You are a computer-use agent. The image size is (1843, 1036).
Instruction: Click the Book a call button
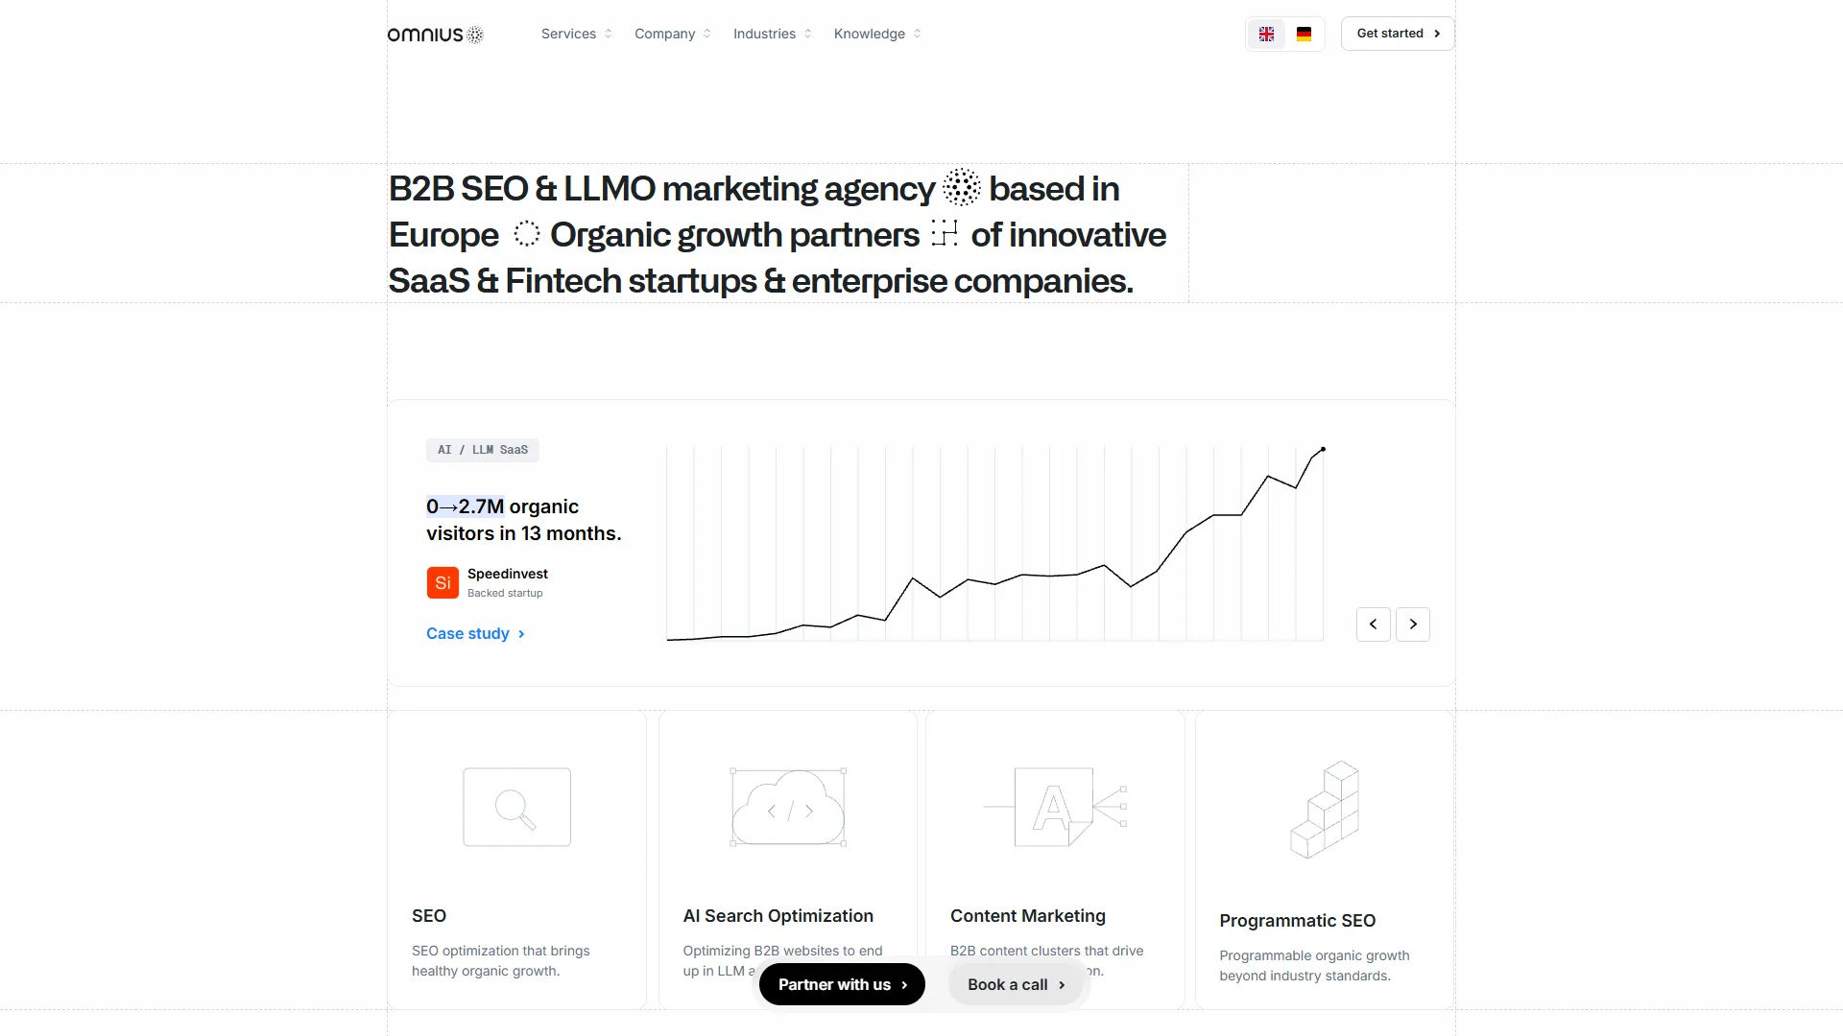(x=1016, y=984)
